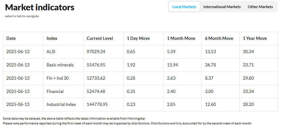Click the 6 Month Move column header
Image resolution: width=282 pixels, height=128 pixels.
click(x=221, y=39)
